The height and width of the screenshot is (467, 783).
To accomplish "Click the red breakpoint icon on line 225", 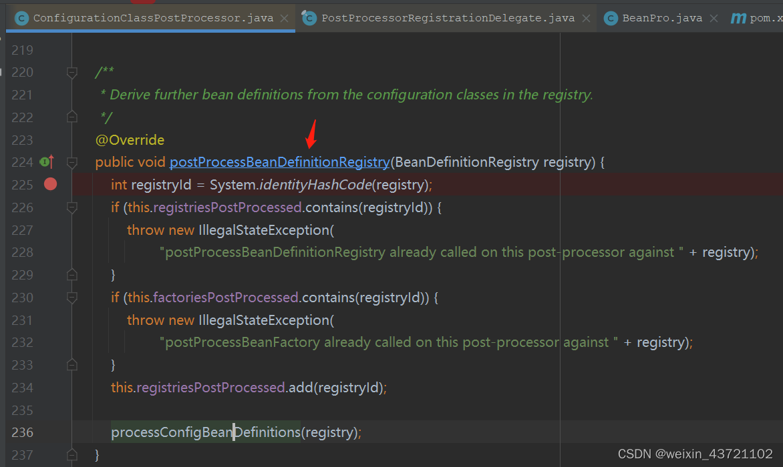I will click(50, 185).
